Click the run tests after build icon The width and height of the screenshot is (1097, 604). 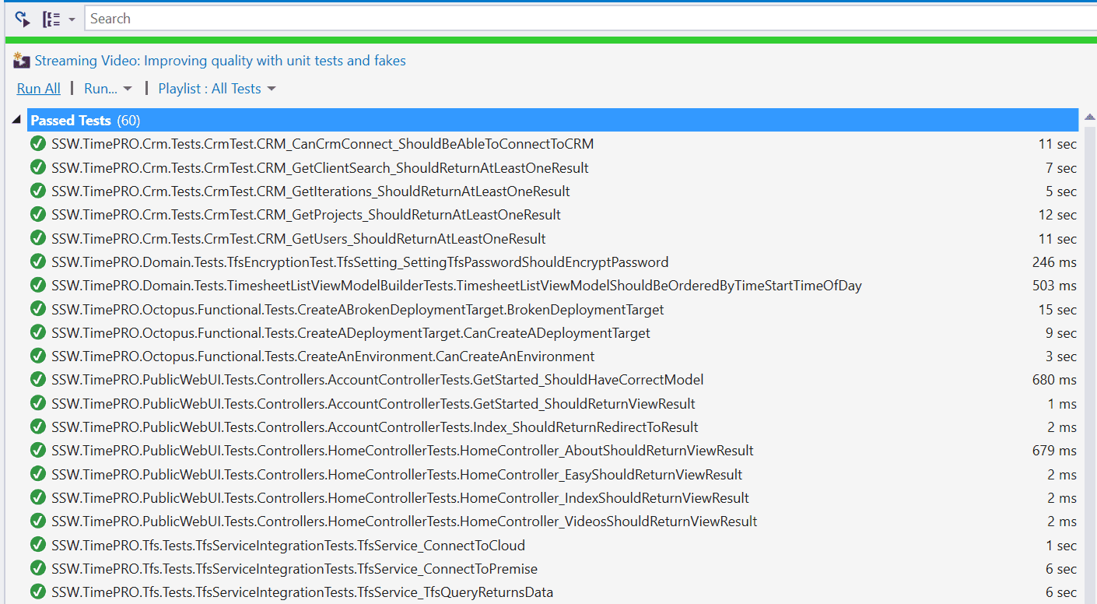(22, 19)
